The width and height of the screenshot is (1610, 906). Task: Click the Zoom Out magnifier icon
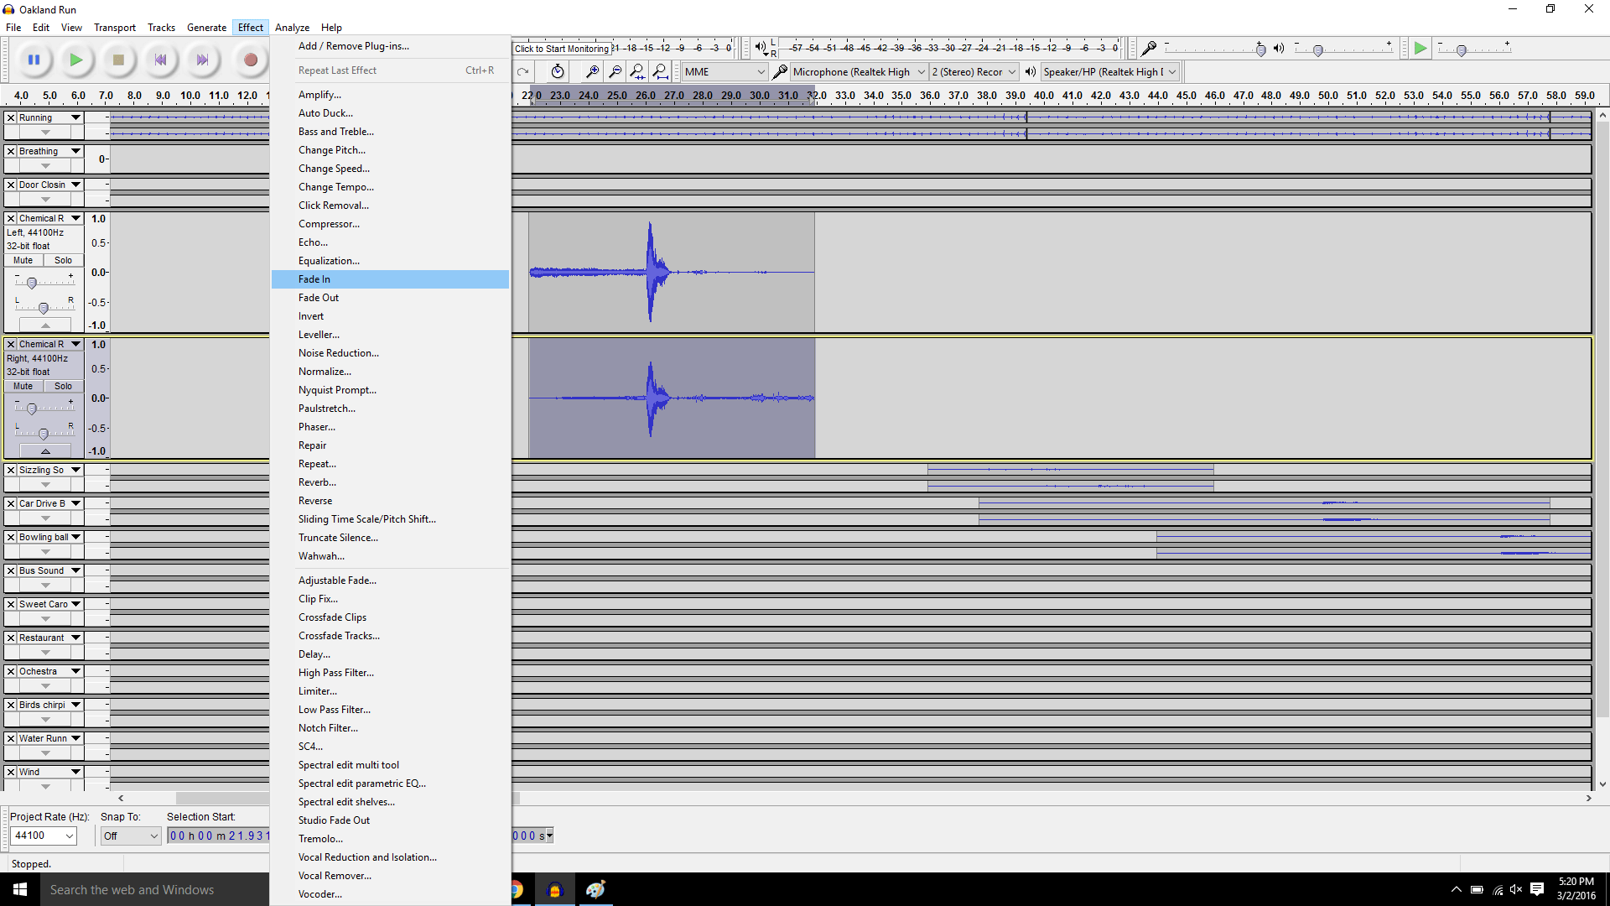coord(615,72)
